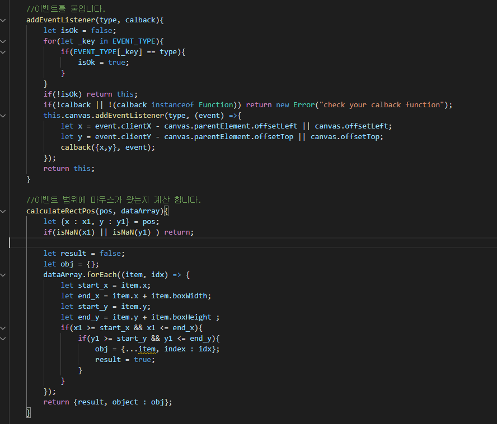Click isNaN(x1) in the if condition
This screenshot has width=497, height=424.
[76, 232]
